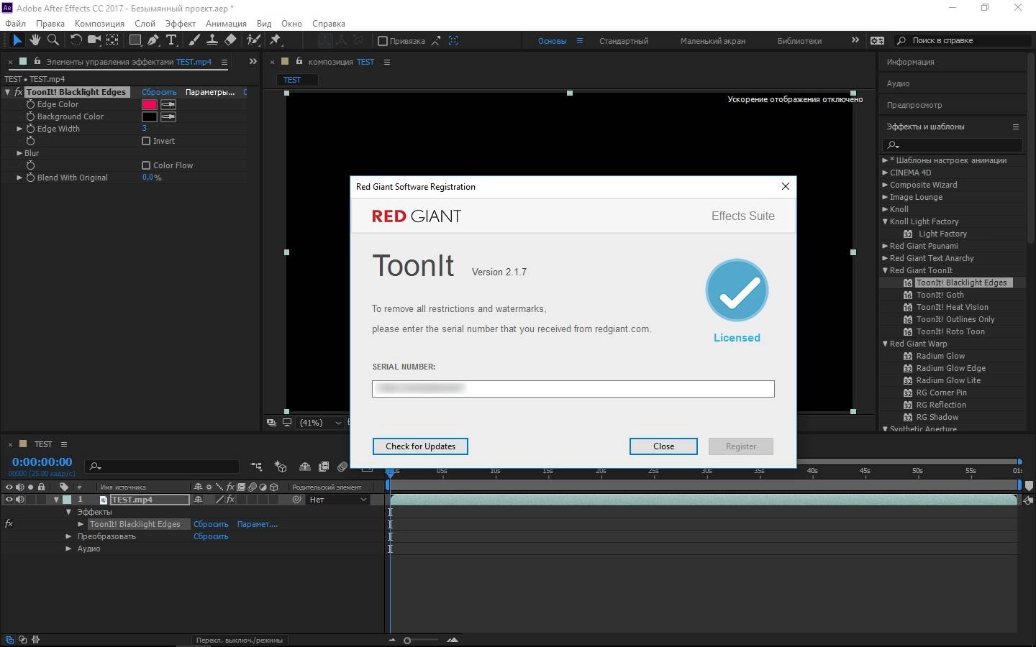Collapse the Эффекты group in timeline
This screenshot has height=647, width=1036.
click(x=69, y=512)
